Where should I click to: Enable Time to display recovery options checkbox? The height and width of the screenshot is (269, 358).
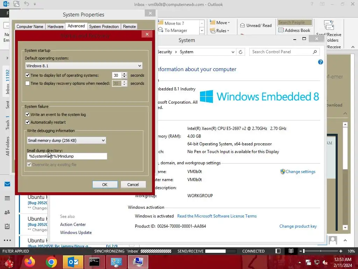point(27,83)
